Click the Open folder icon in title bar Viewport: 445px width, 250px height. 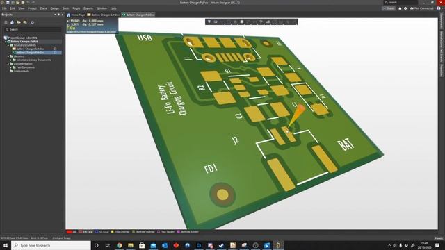(x=18, y=3)
